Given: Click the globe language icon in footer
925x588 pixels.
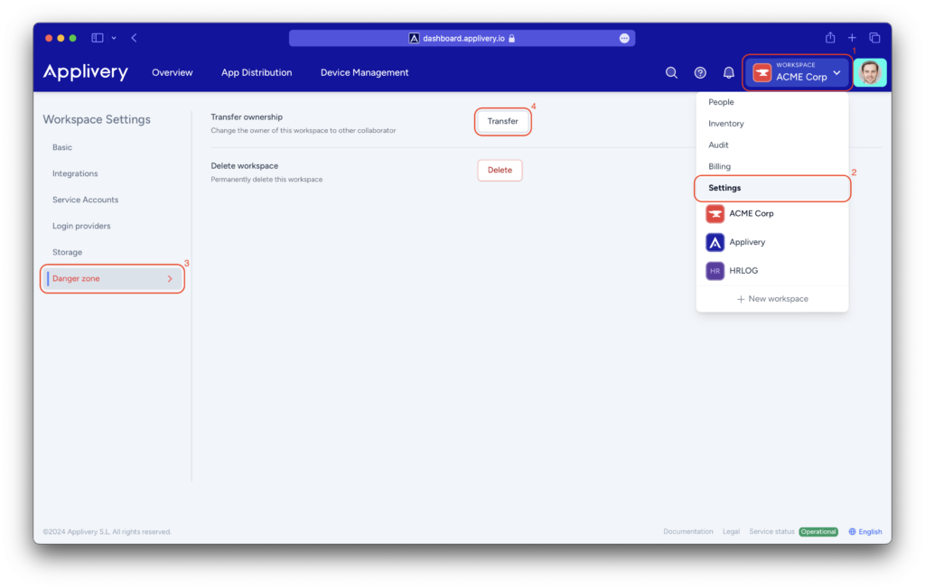Looking at the screenshot, I should click(852, 531).
